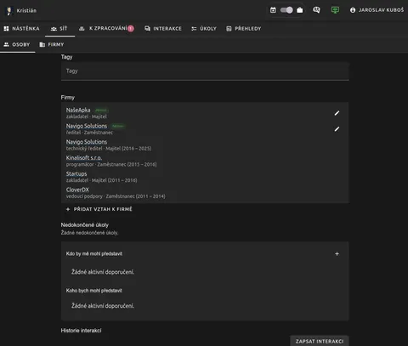Click the Síť people icon

(x=54, y=29)
